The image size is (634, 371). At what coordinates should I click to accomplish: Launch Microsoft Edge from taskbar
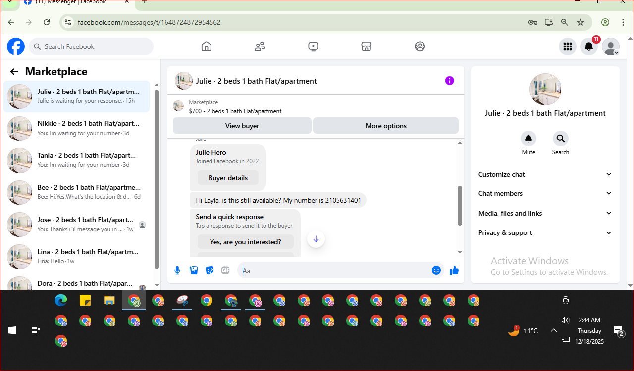pyautogui.click(x=61, y=300)
